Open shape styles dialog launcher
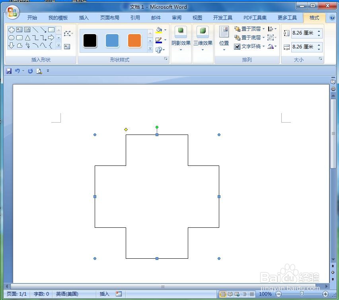339x300 pixels. [x=166, y=59]
